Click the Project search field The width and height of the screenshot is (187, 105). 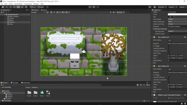coord(118,85)
